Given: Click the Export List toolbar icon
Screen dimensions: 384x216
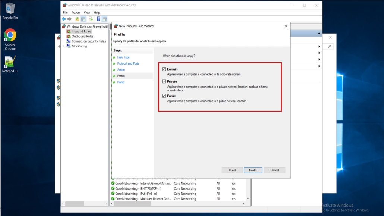Looking at the screenshot, I should (x=91, y=19).
